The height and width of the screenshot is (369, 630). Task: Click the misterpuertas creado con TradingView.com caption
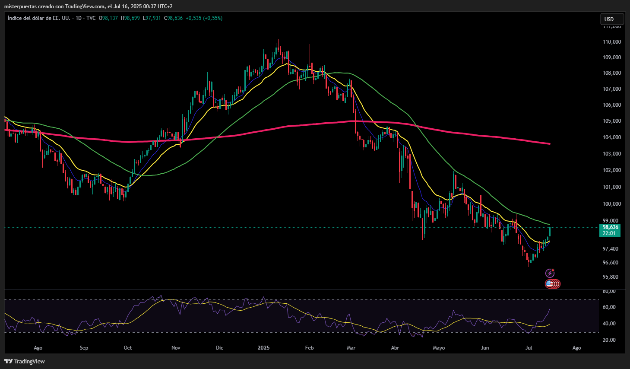[x=55, y=6]
